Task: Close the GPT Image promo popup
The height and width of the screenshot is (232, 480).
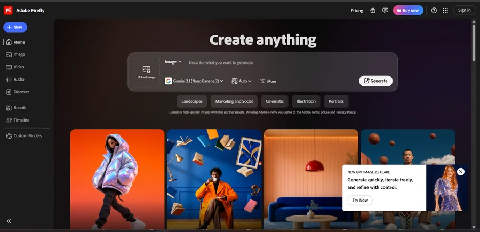Action: 461,172
